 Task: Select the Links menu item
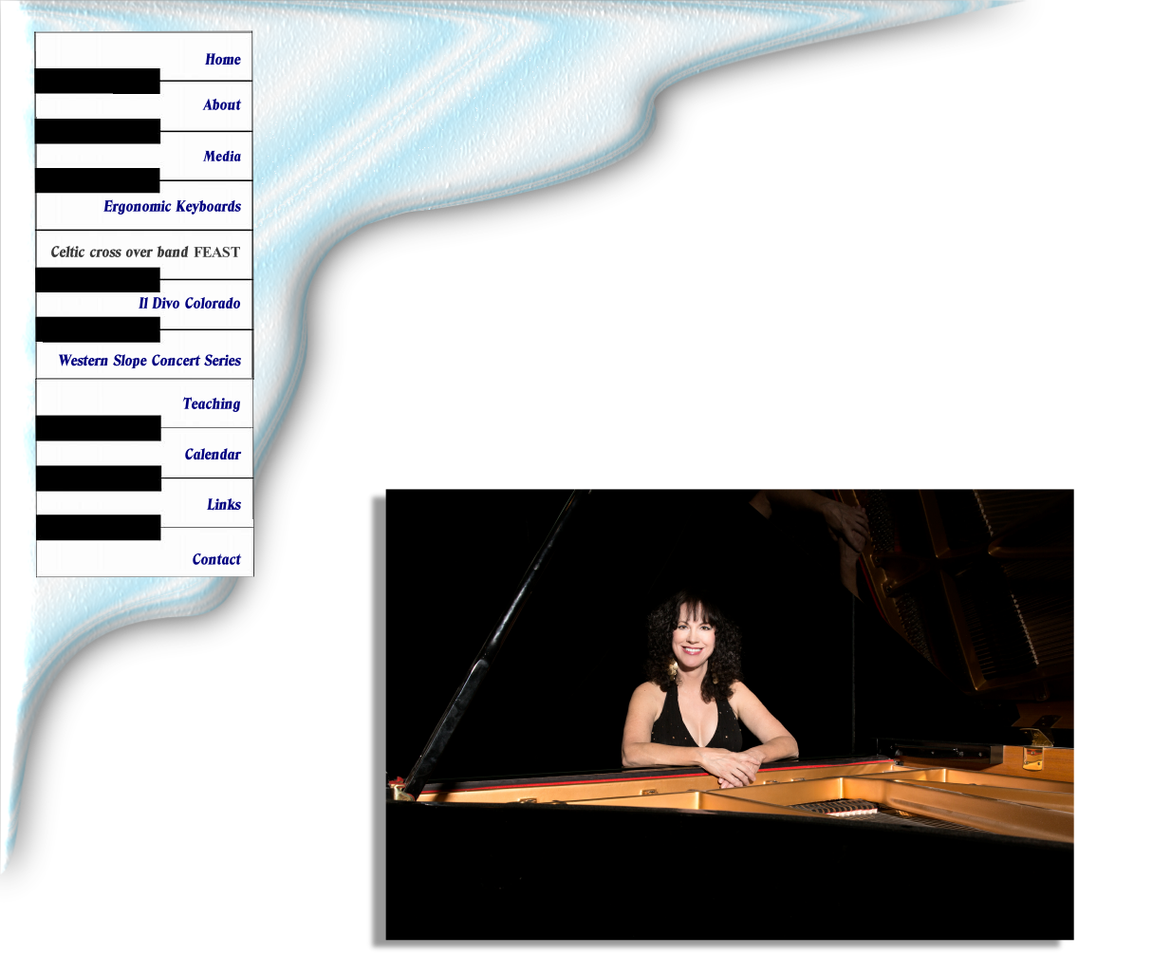[x=223, y=505]
